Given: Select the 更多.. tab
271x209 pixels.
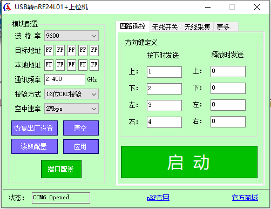Looking at the screenshot, I should pos(226,27).
